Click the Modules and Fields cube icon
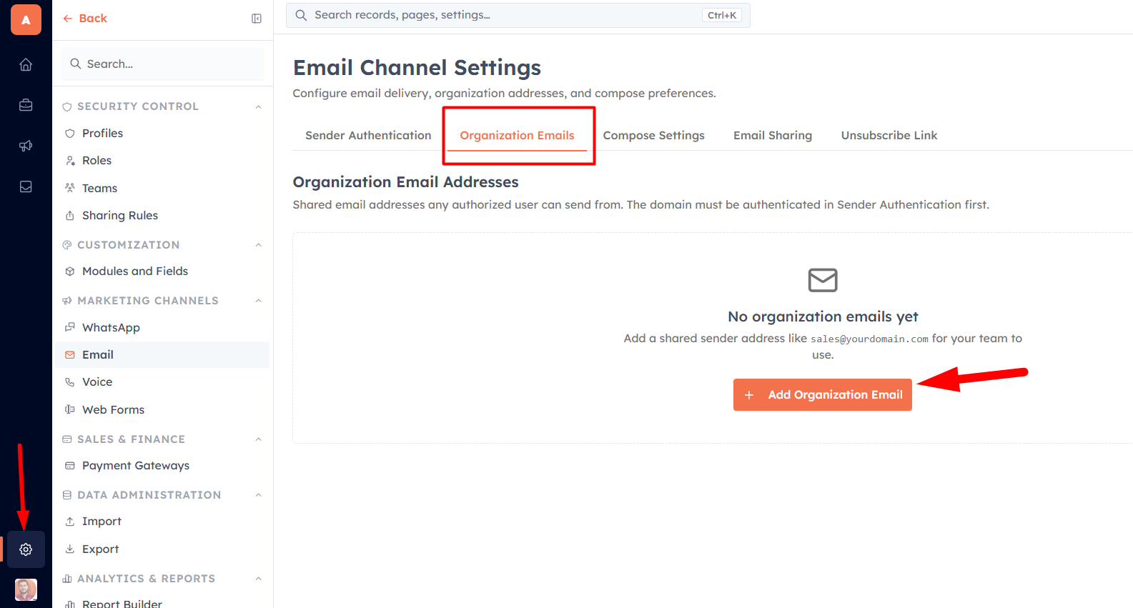 point(70,271)
